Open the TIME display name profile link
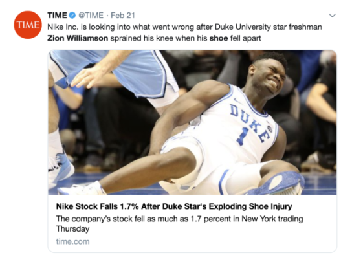 pos(57,16)
